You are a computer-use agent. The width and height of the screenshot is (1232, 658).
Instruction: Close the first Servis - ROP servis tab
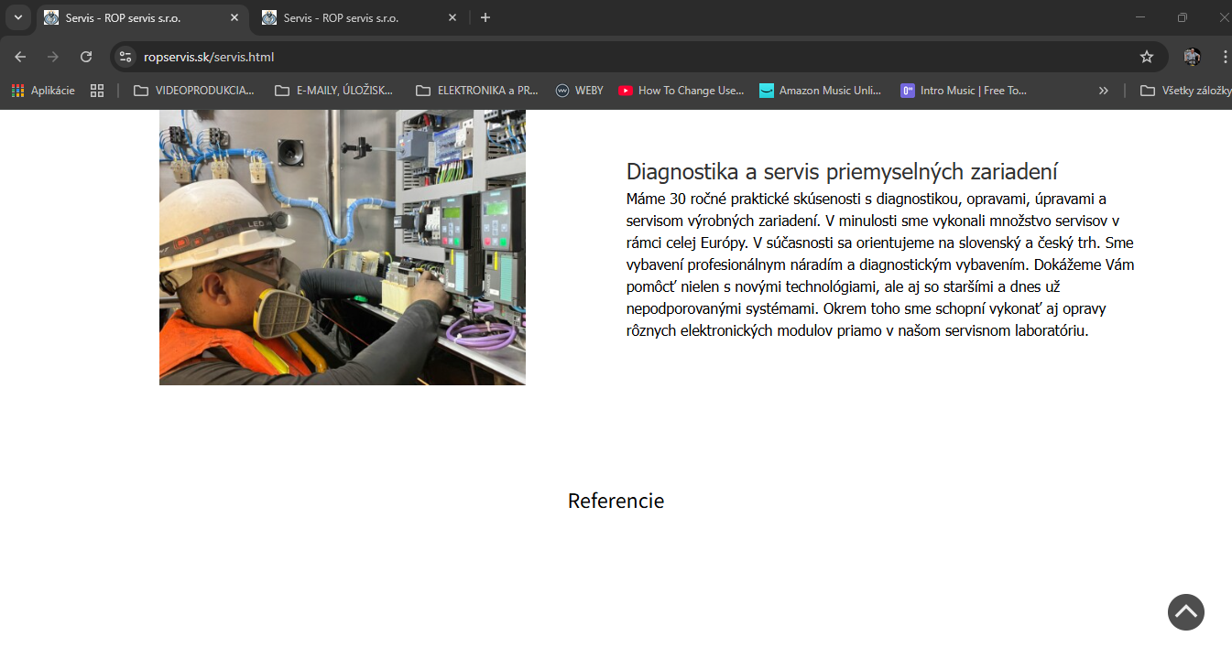coord(234,17)
